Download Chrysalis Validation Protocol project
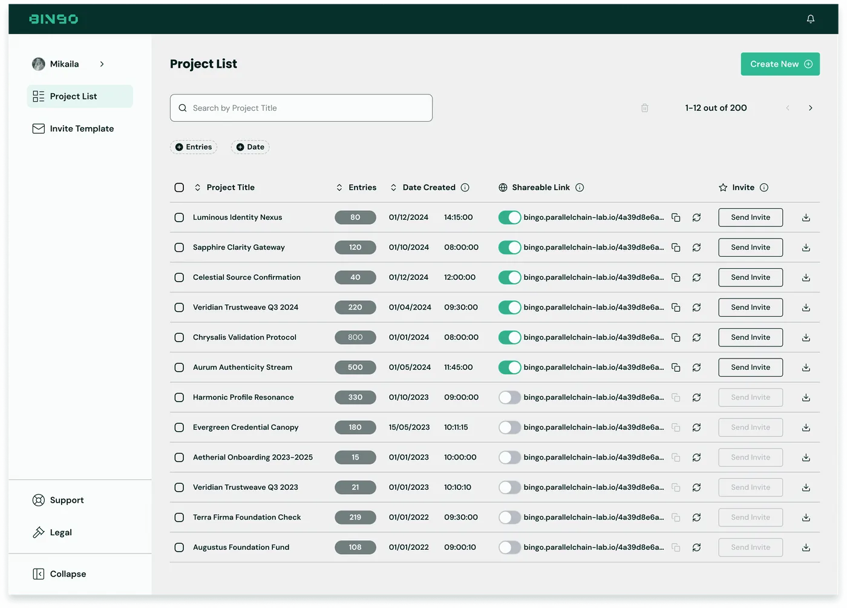847x608 pixels. 806,337
